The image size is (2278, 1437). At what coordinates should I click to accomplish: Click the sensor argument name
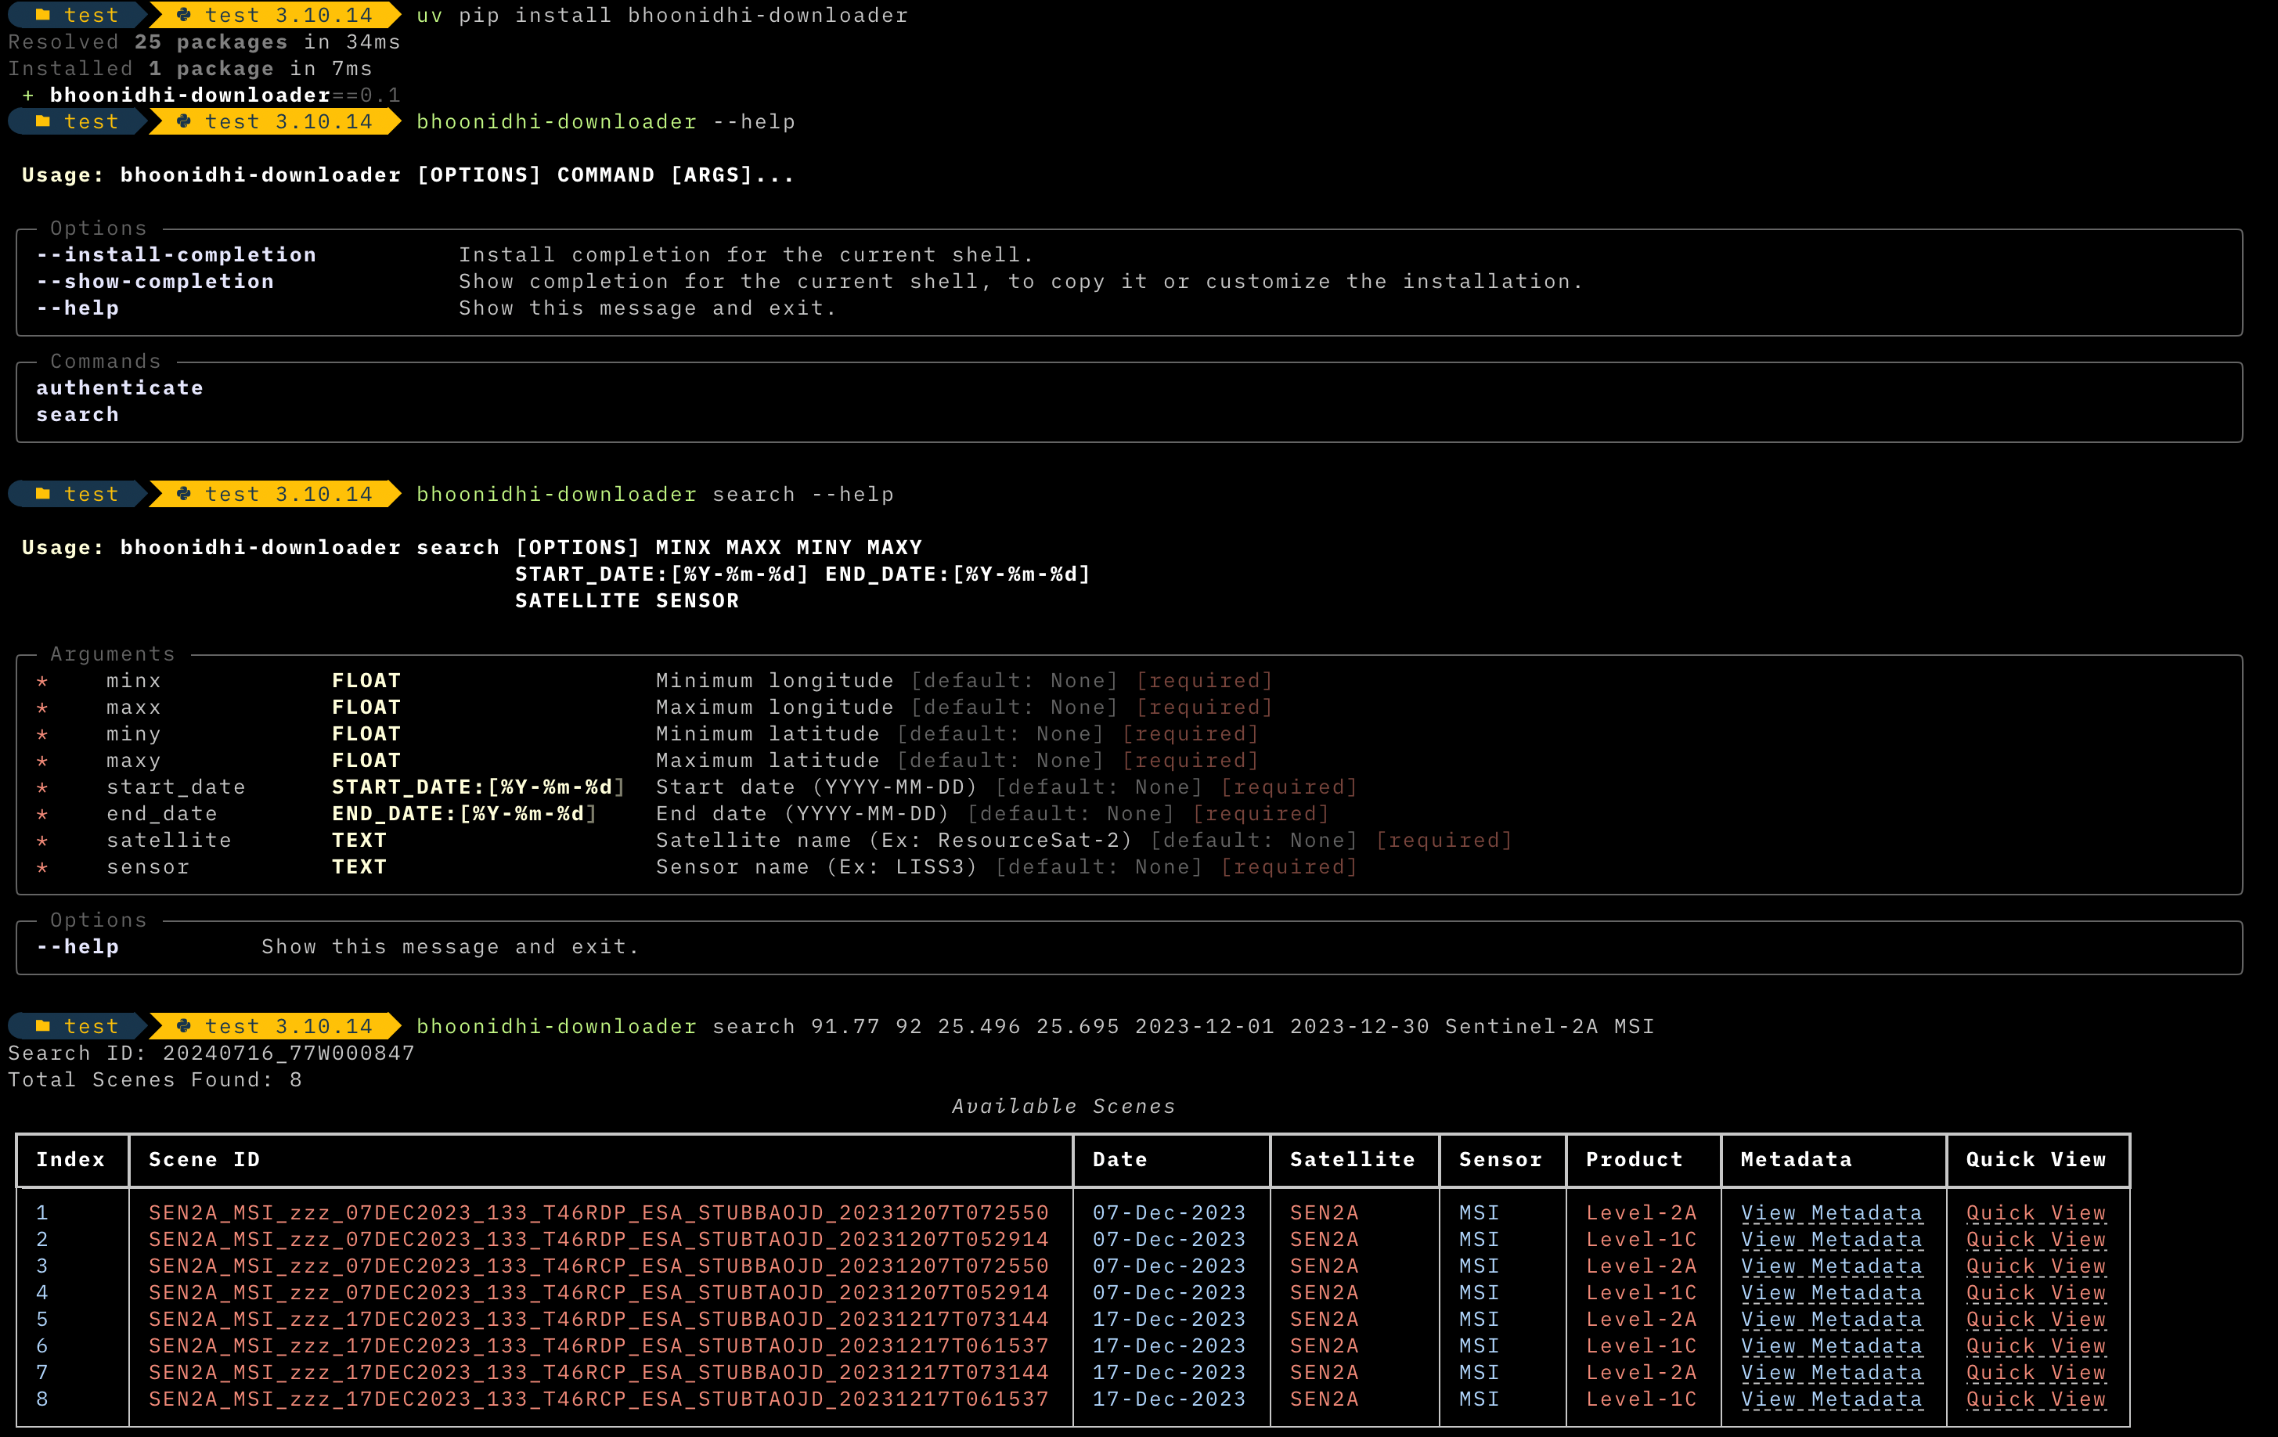tap(148, 866)
